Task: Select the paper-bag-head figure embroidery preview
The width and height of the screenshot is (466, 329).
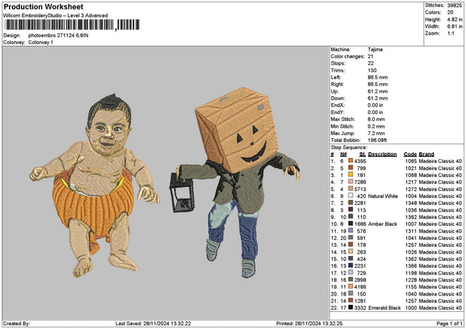Action: (237, 182)
